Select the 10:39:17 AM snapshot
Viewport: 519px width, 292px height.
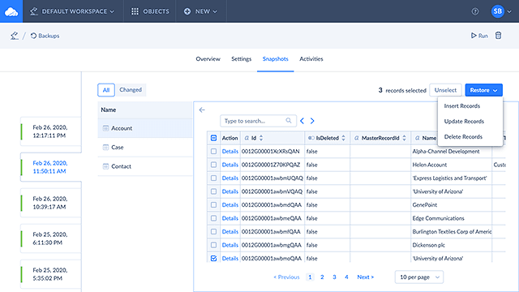[51, 203]
